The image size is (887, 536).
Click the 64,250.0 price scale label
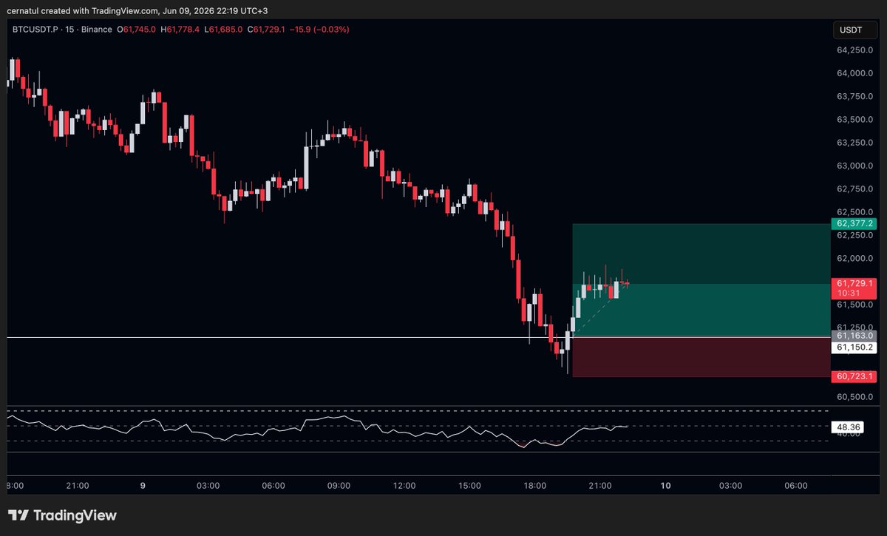pos(854,50)
